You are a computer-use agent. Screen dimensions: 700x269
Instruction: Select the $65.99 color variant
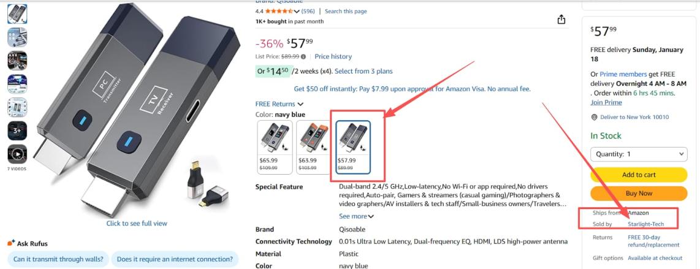(275, 147)
